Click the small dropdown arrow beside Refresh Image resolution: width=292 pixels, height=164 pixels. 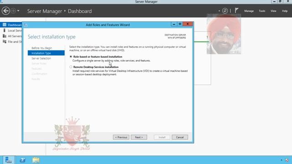point(219,11)
